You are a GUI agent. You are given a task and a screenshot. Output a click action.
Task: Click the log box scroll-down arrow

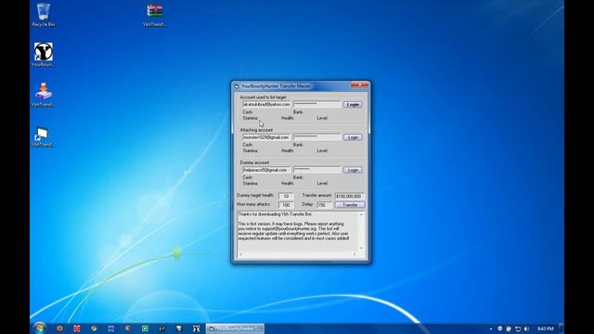coord(361,248)
